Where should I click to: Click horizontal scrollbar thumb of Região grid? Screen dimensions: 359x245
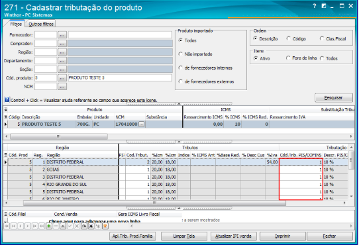tap(154, 203)
